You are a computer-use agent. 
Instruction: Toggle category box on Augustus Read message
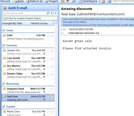click(48, 90)
